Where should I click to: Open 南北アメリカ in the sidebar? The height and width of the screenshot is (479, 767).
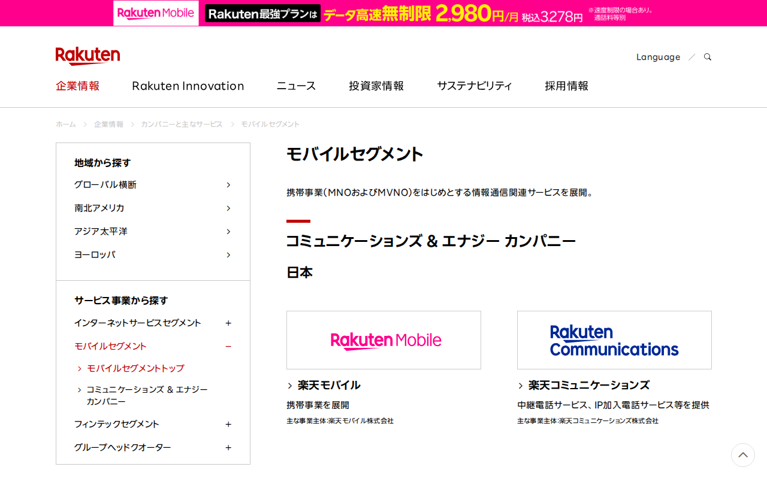coord(99,208)
